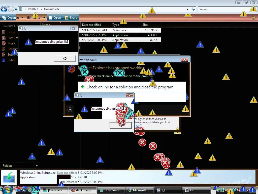The height and width of the screenshot is (194, 258).
Task: Expand the Folders pane chevron
Action: pyautogui.click(x=37, y=166)
